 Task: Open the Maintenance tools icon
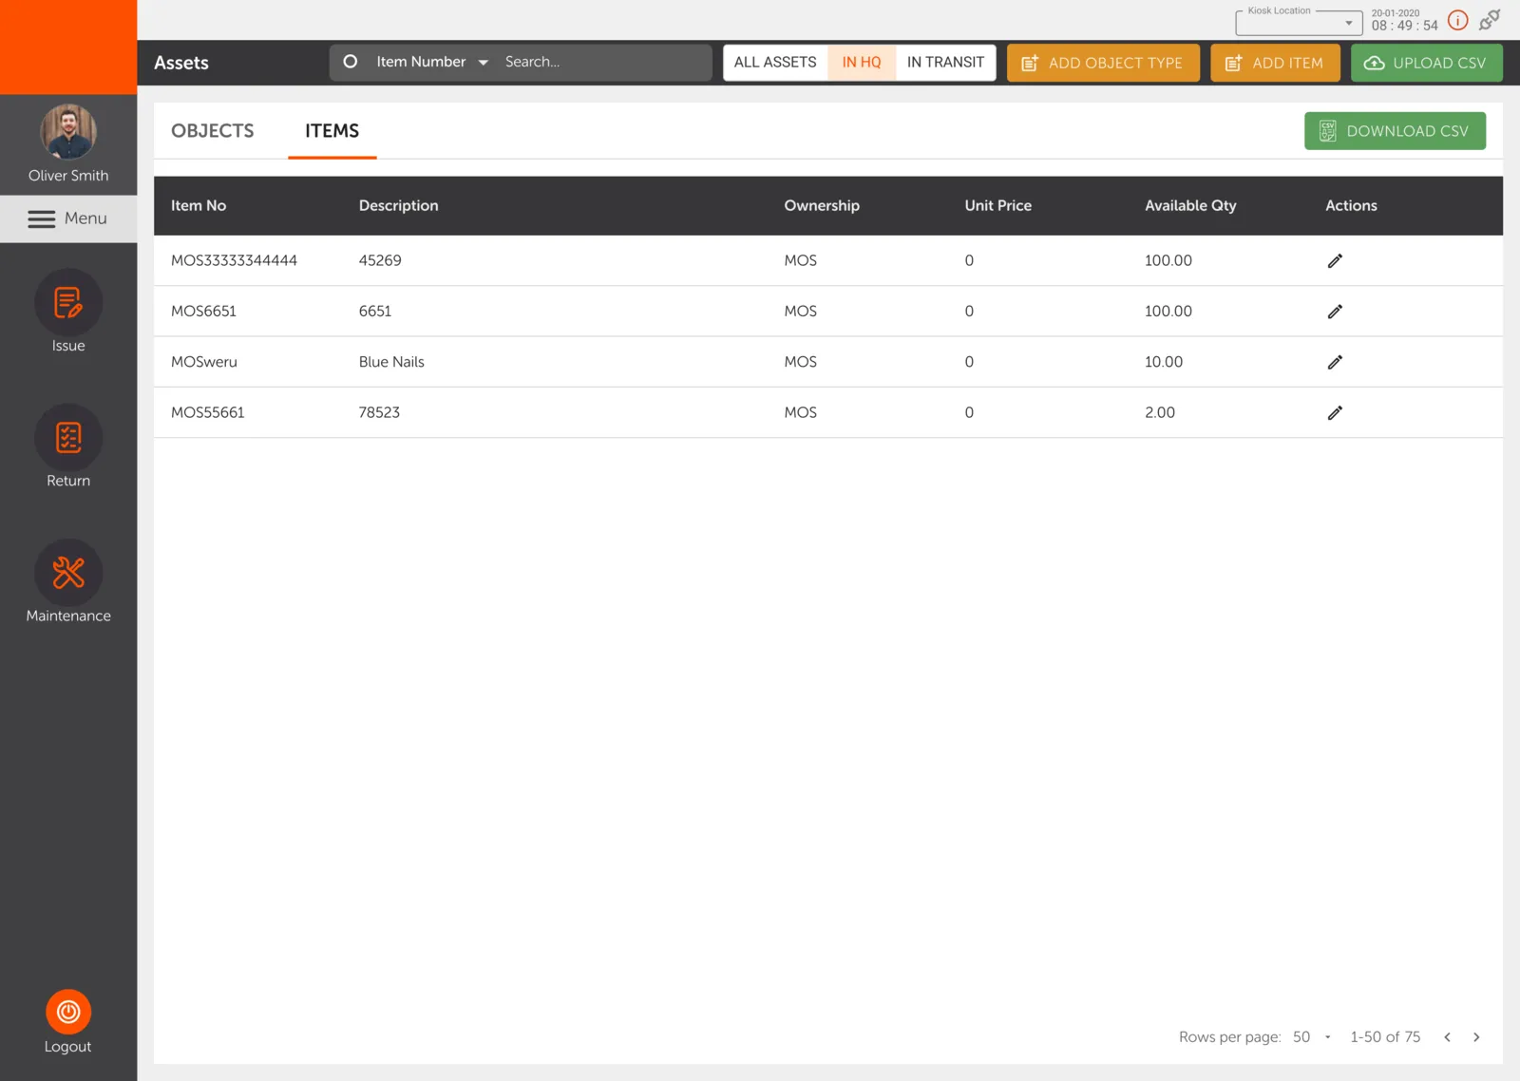pos(68,573)
